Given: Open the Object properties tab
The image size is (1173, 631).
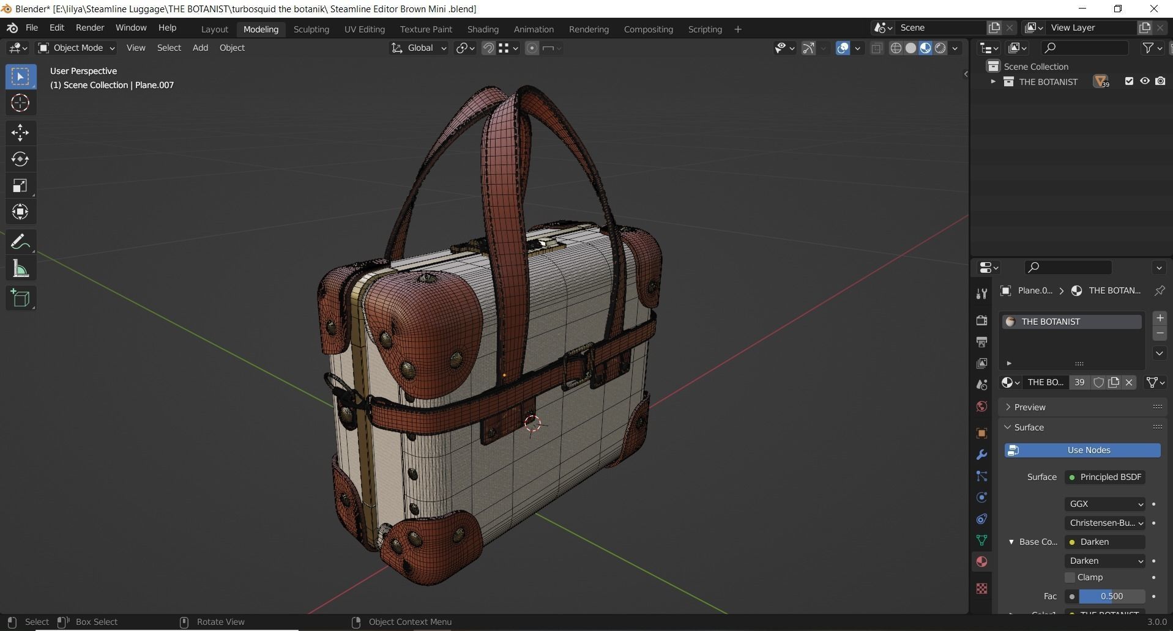Looking at the screenshot, I should [x=981, y=434].
